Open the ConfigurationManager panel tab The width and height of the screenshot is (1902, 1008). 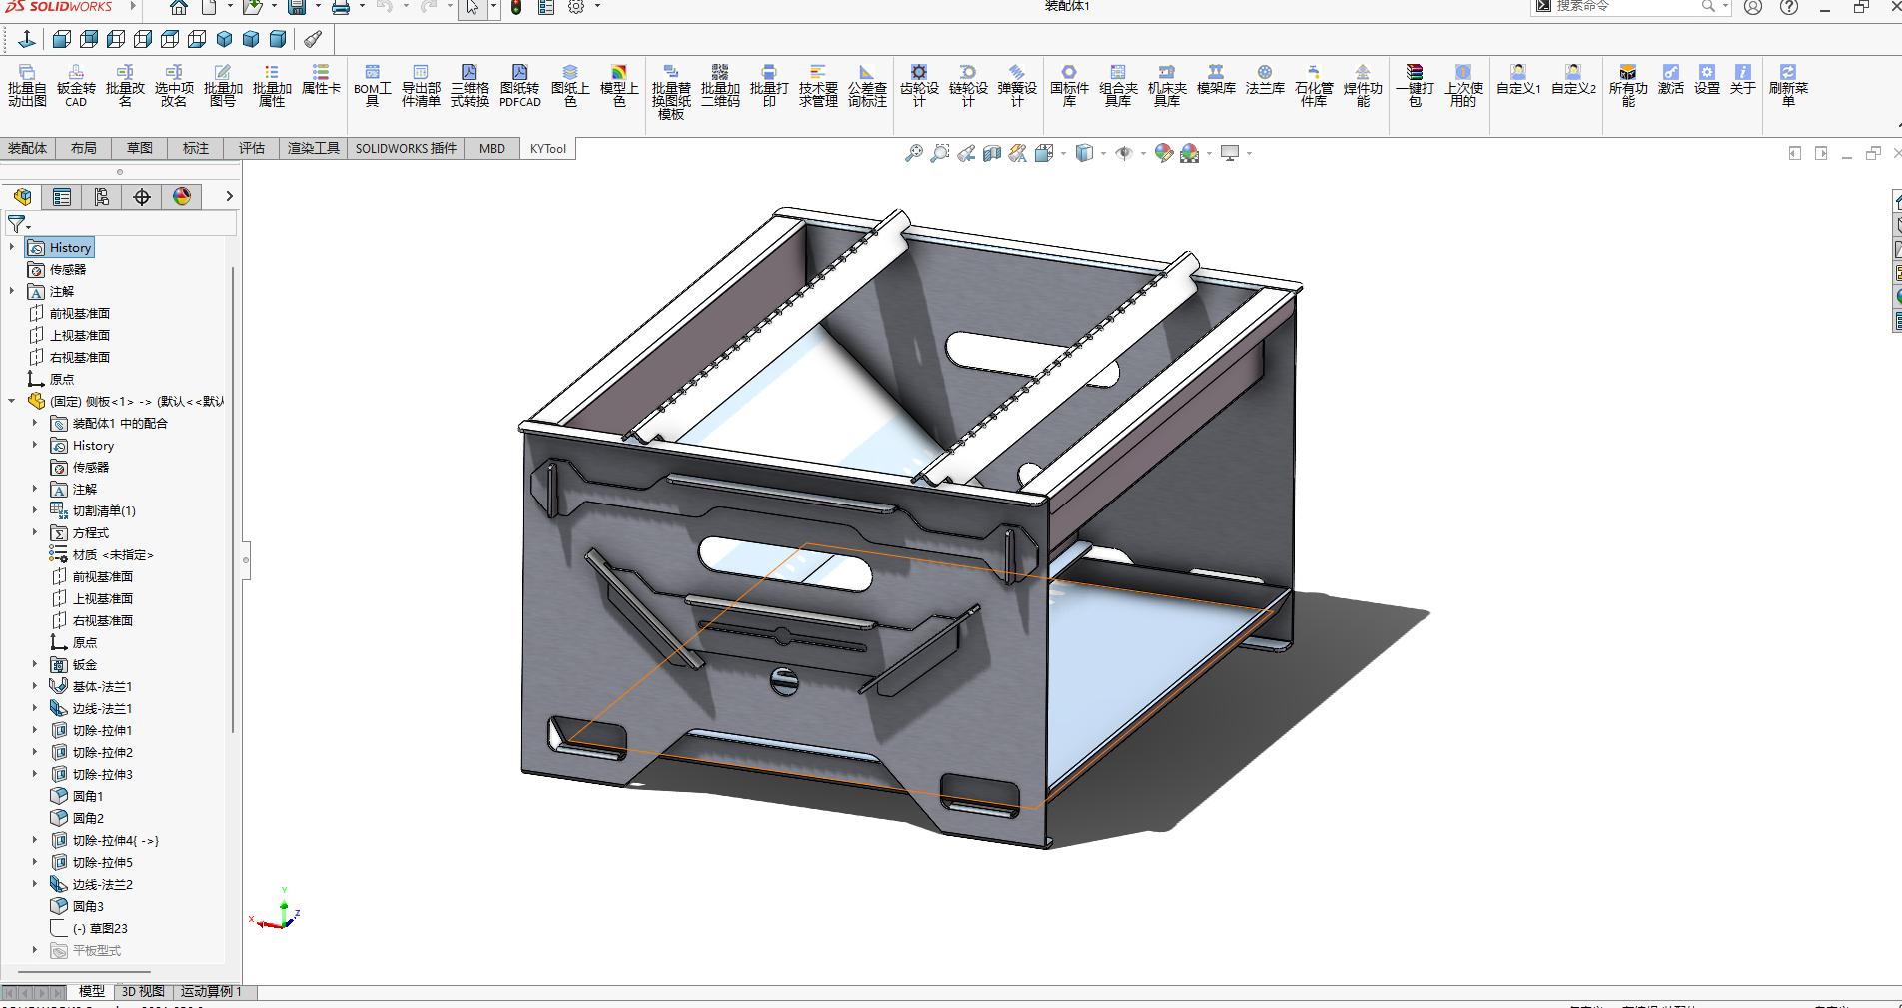pyautogui.click(x=102, y=197)
